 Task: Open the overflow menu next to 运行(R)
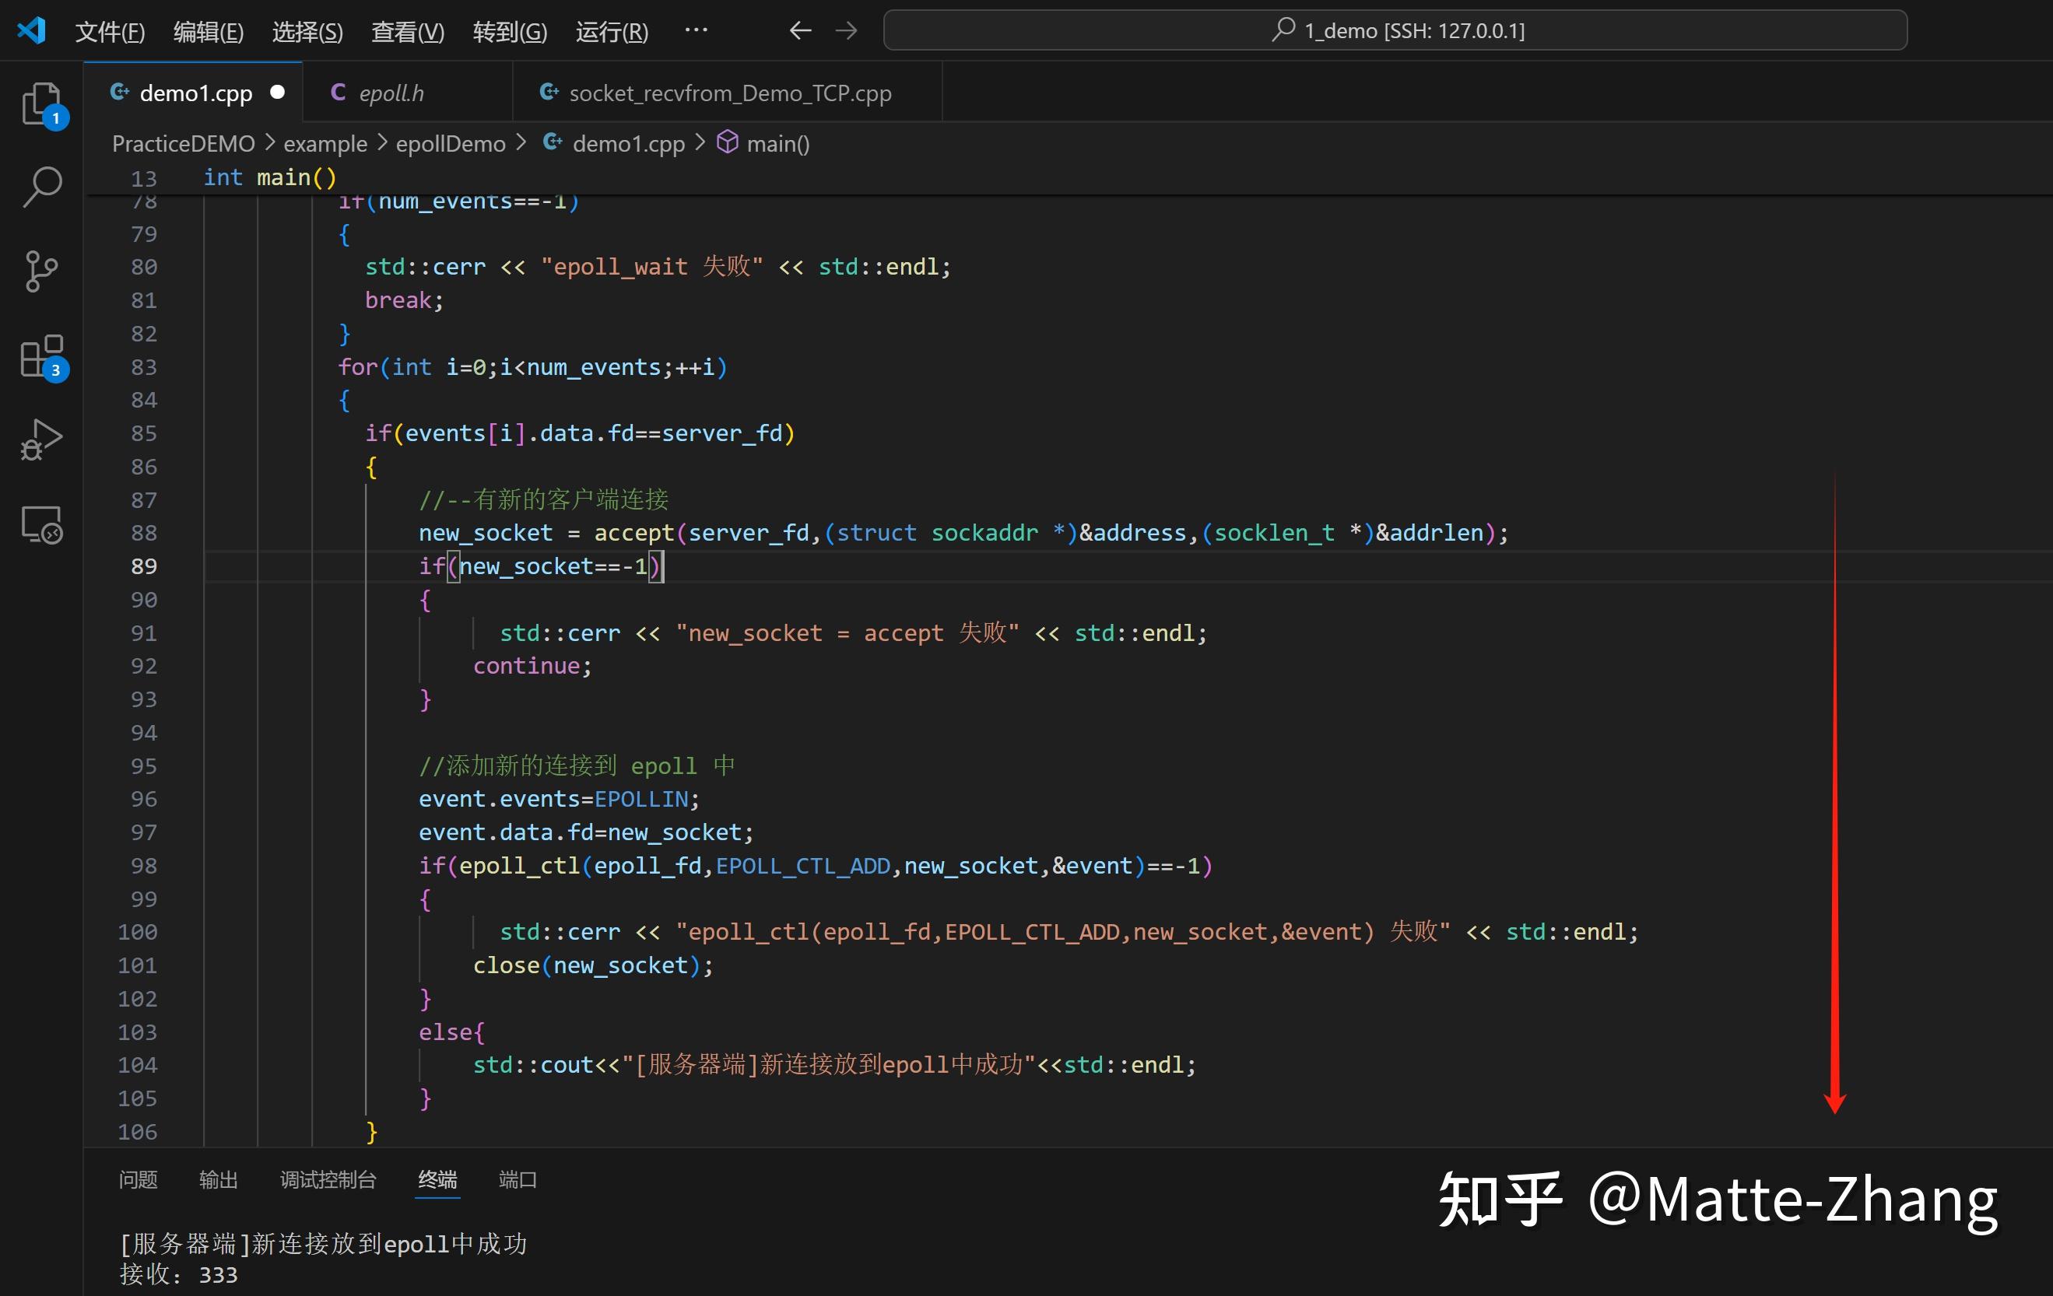tap(697, 30)
